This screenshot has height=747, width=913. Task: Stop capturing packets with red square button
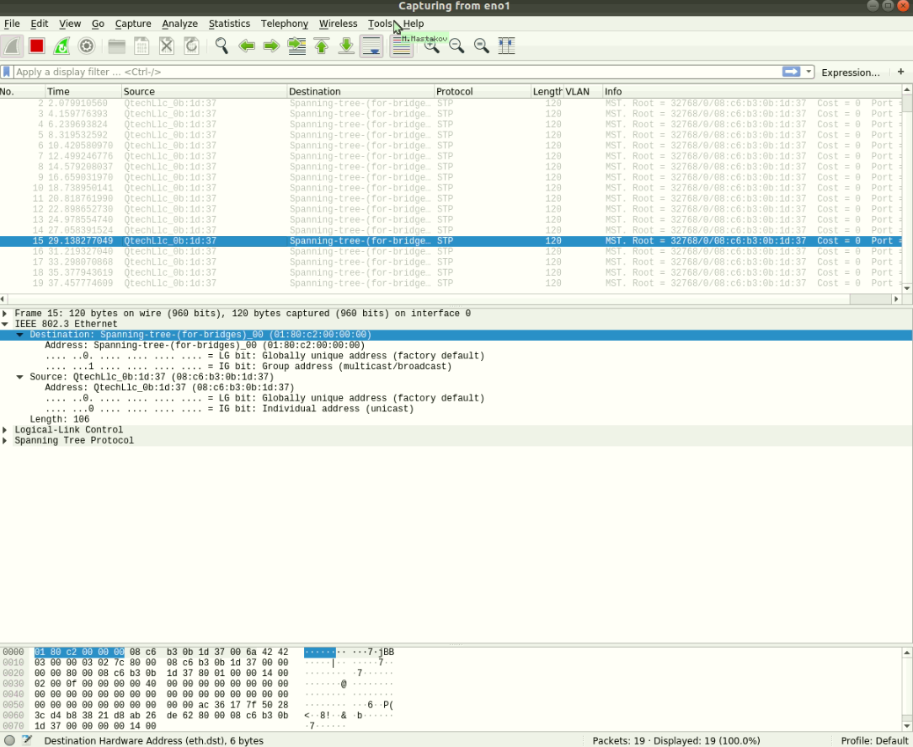(x=36, y=46)
